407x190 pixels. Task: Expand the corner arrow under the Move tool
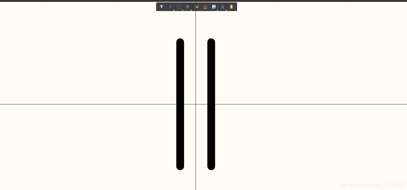174,10
